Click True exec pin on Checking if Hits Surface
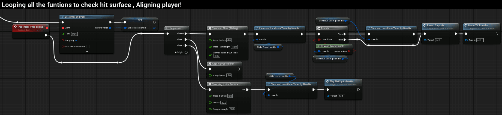Image resolution: width=502 pixels, height=115 pixels. [247, 90]
